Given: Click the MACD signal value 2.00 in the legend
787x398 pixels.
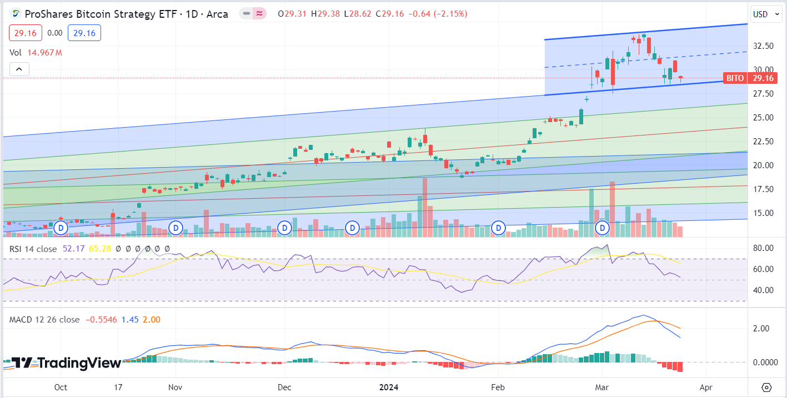Looking at the screenshot, I should coord(152,320).
